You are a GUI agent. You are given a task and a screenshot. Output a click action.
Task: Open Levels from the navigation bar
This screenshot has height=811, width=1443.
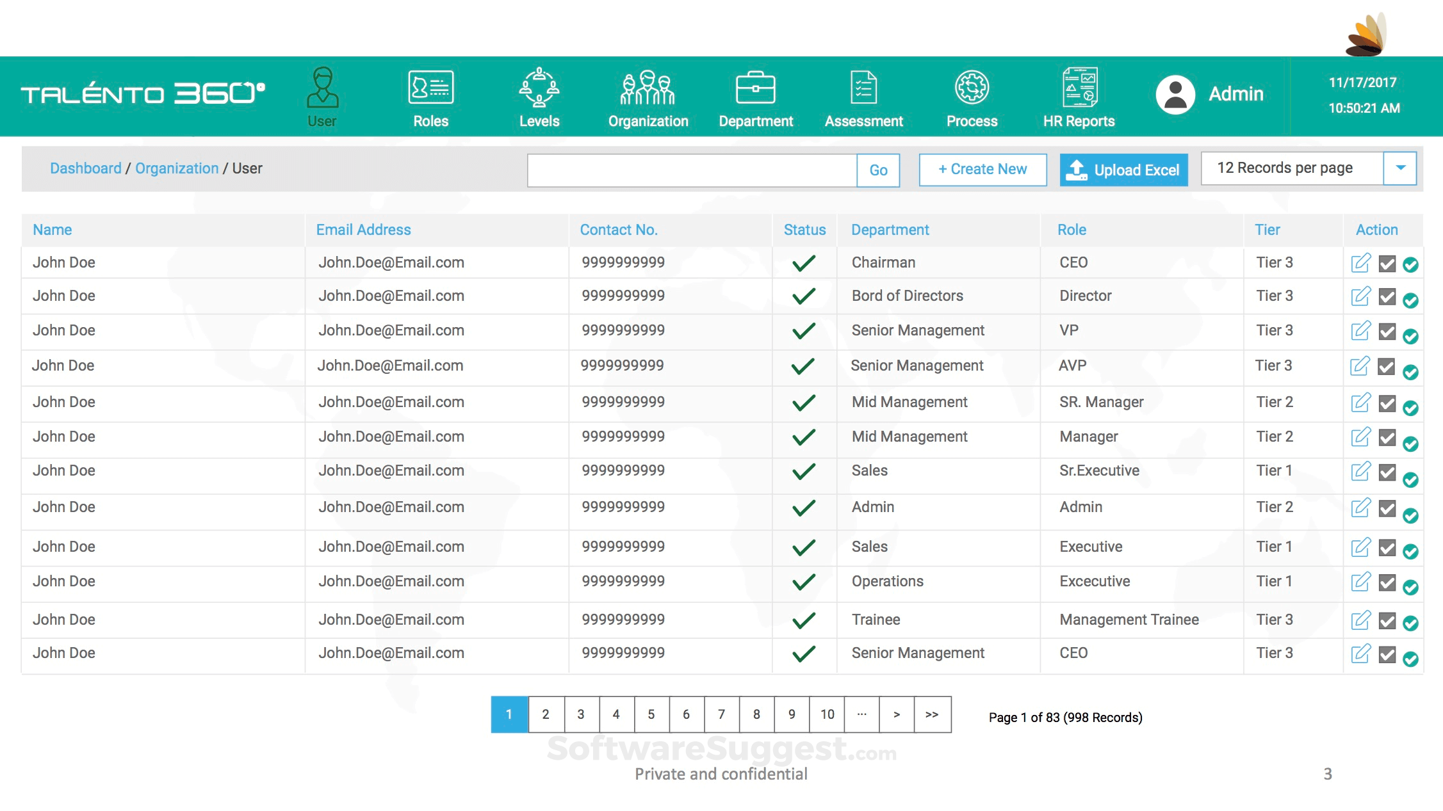pyautogui.click(x=539, y=88)
